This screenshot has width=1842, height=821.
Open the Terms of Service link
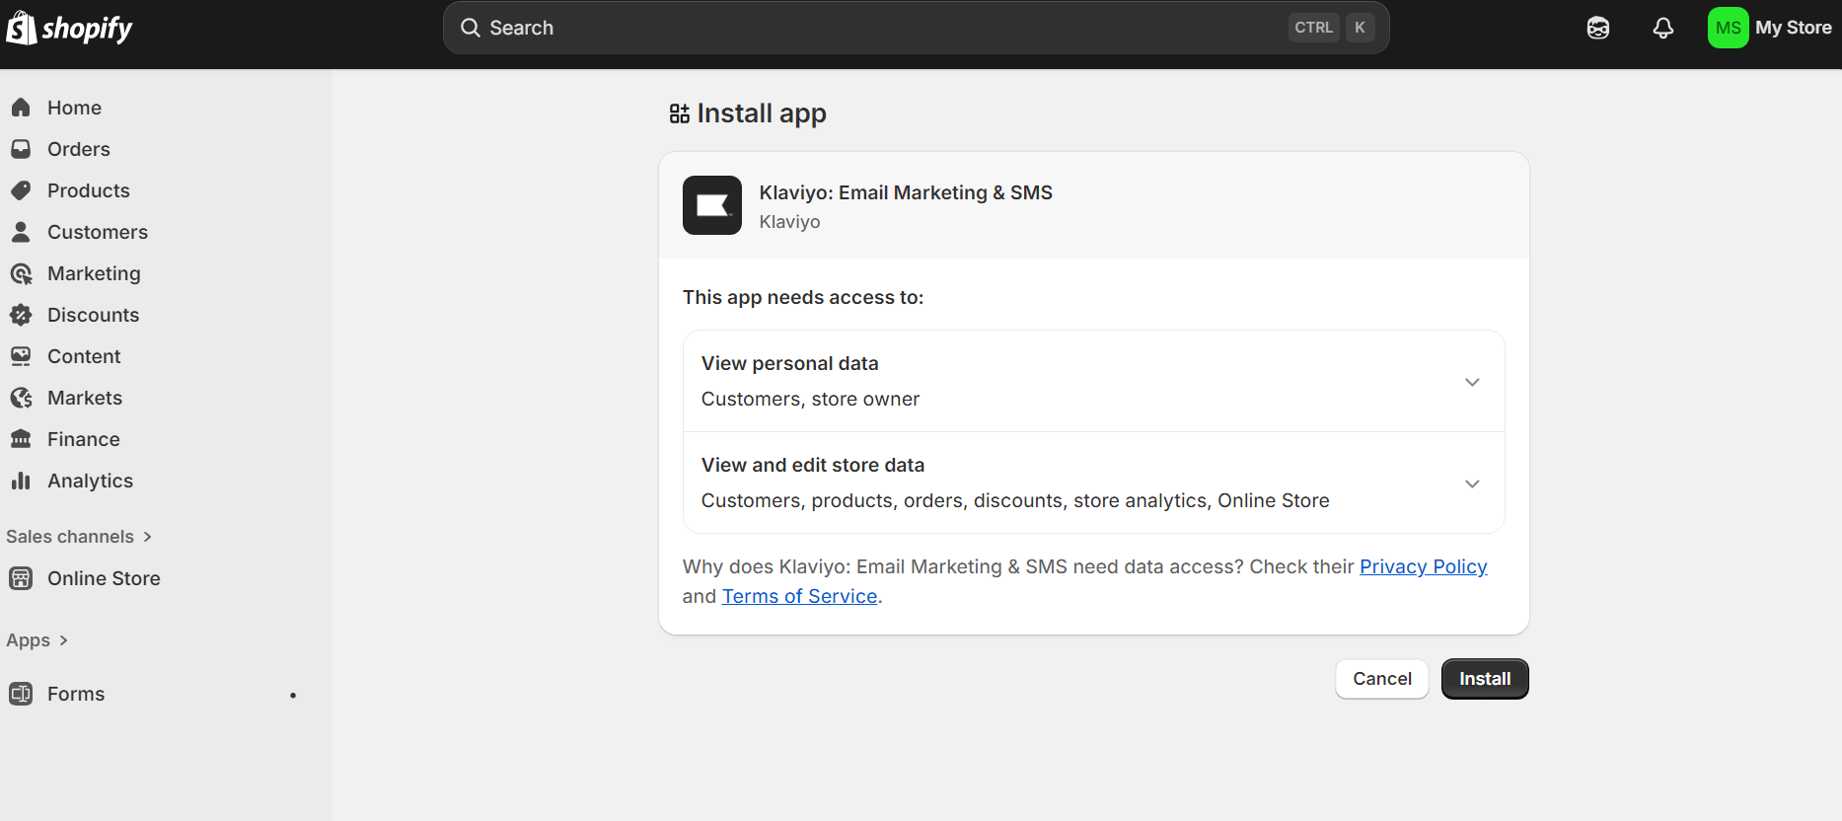(x=799, y=596)
